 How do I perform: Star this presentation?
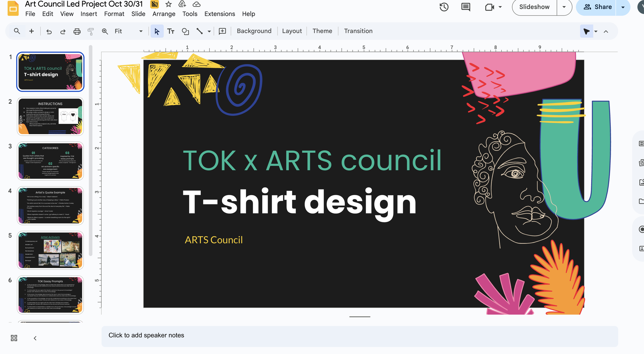coord(168,4)
